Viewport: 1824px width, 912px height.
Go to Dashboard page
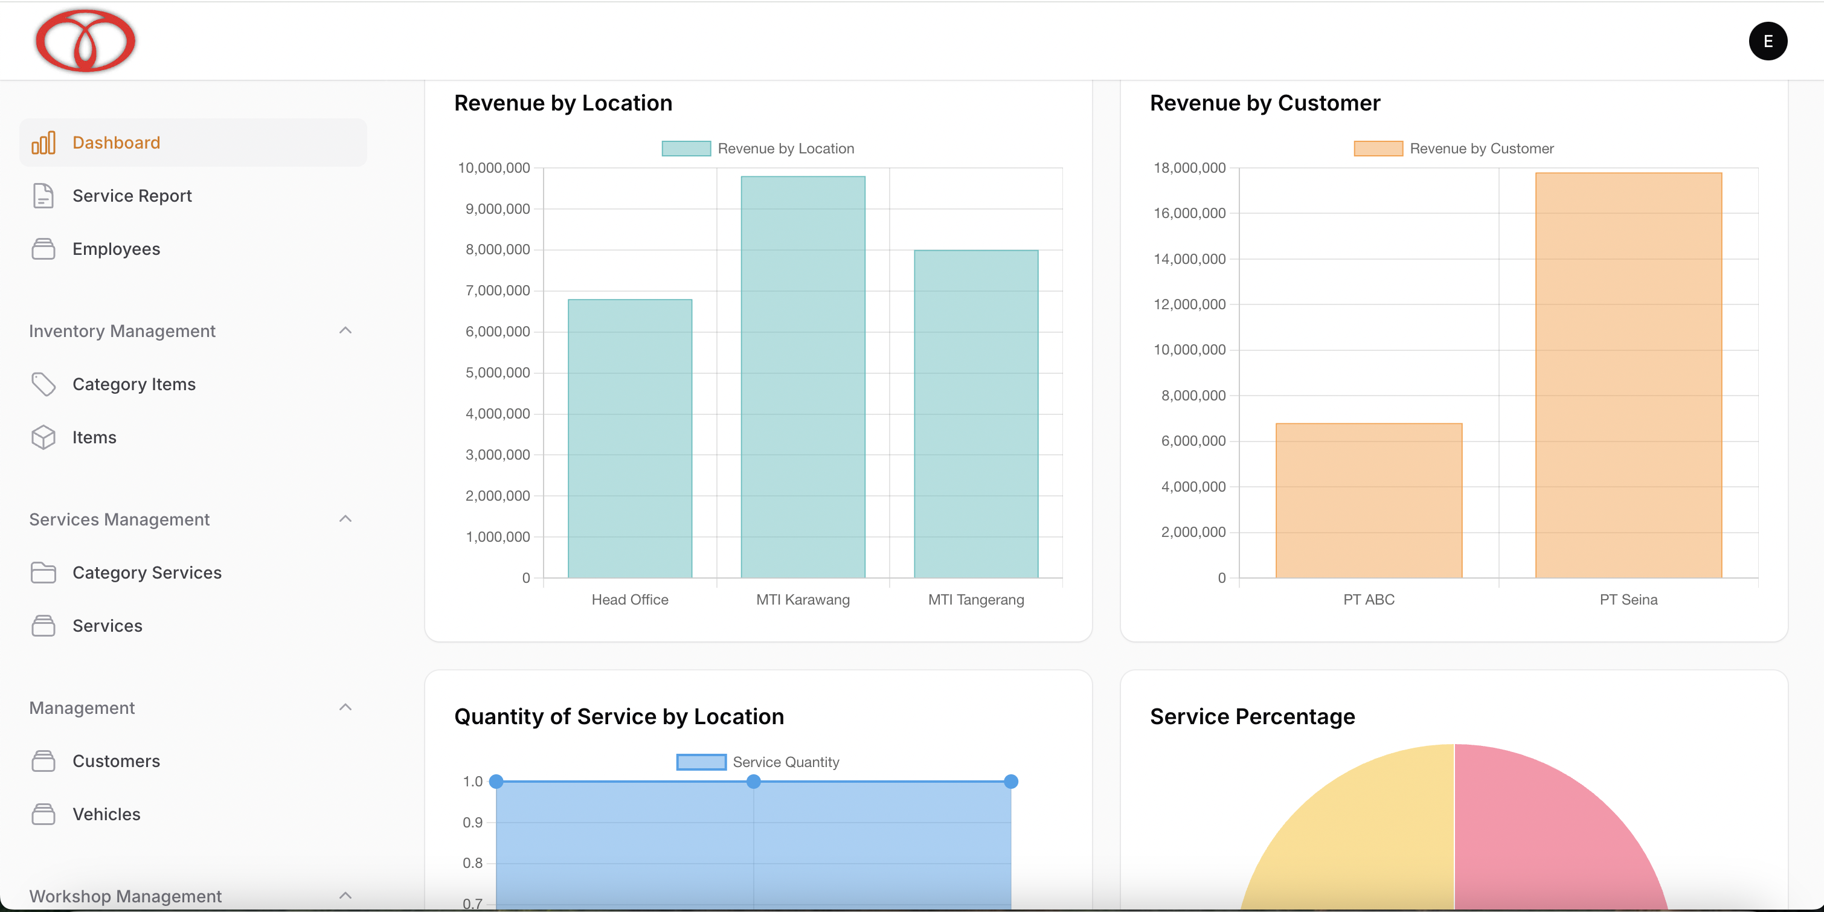193,143
